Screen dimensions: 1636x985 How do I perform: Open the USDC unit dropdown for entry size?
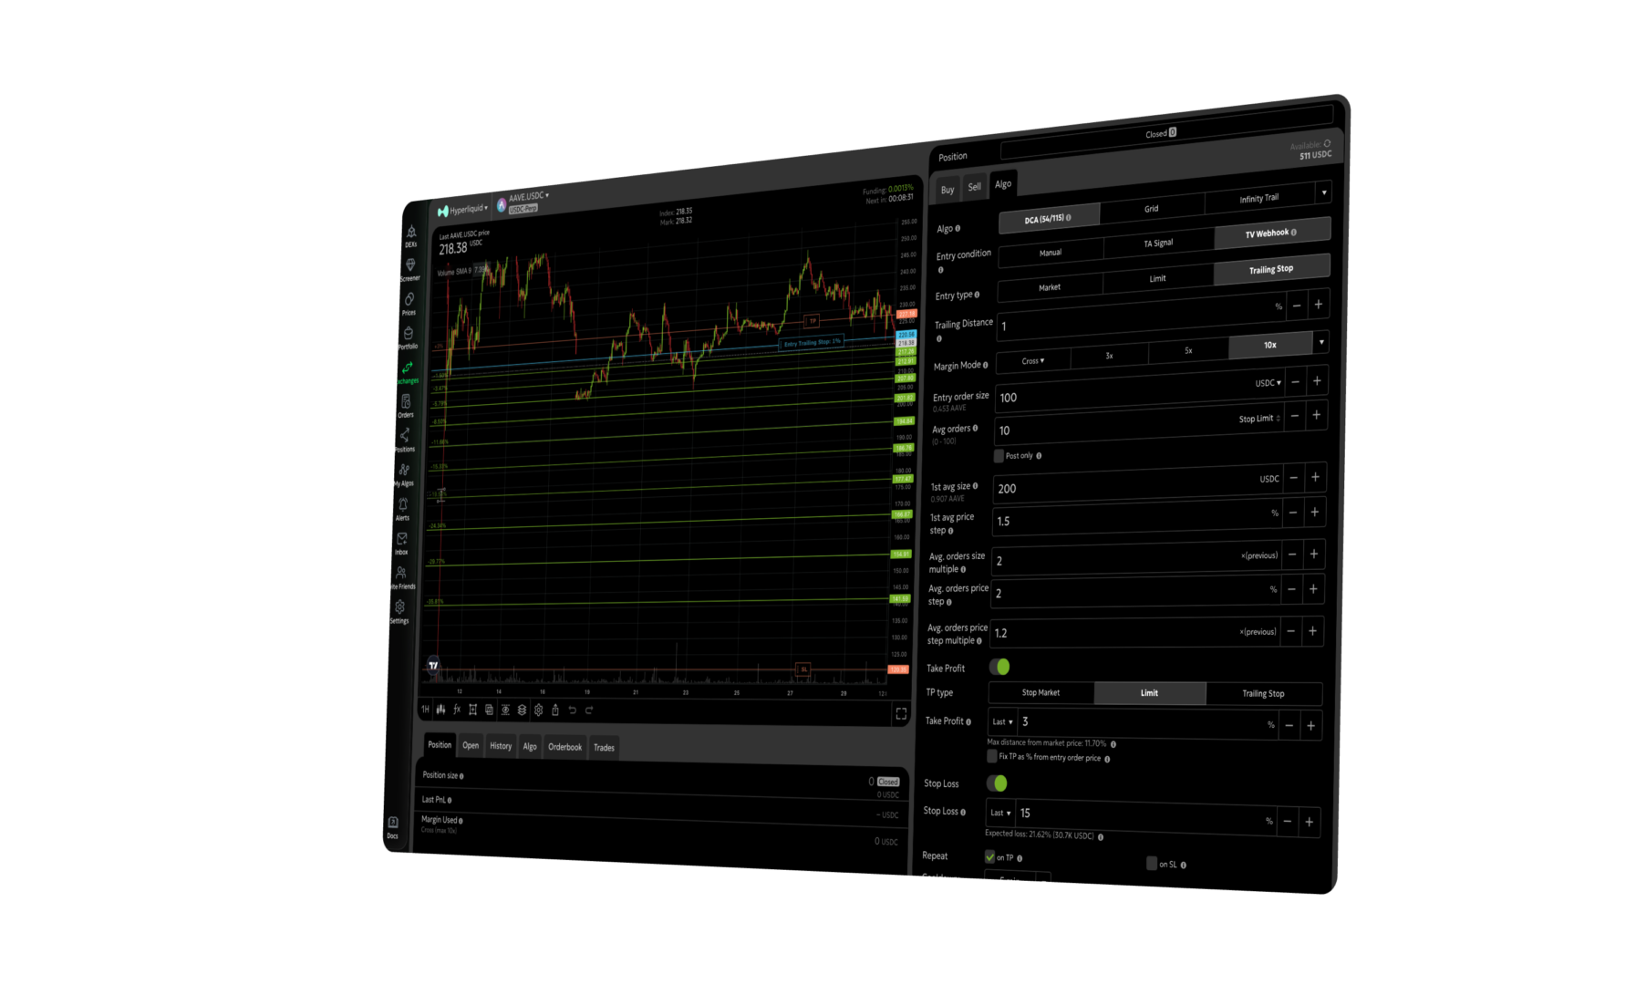(x=1269, y=382)
